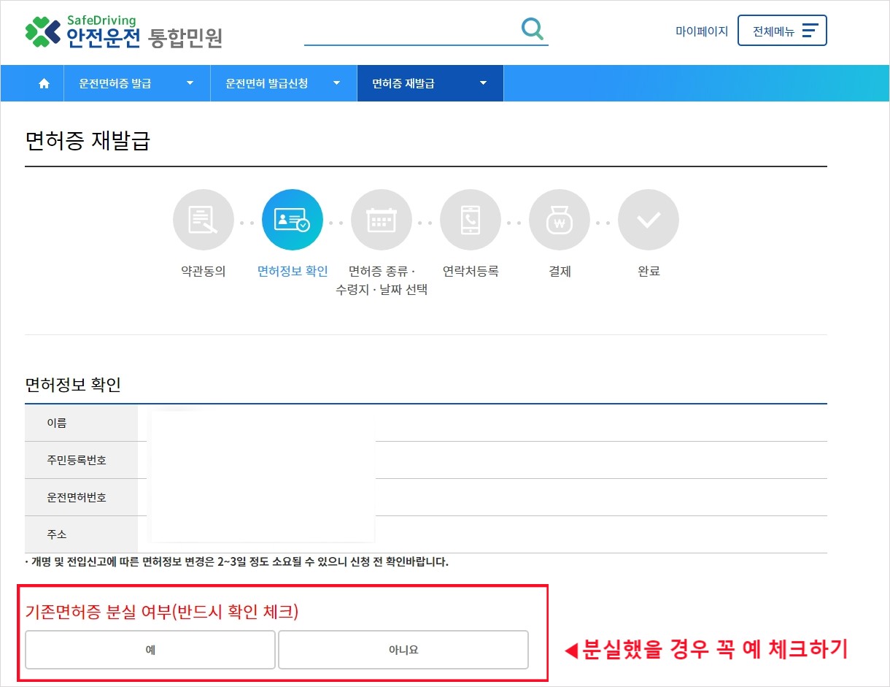Image resolution: width=890 pixels, height=687 pixels.
Task: Click the 면허정보 확인 ID card icon
Action: [292, 219]
